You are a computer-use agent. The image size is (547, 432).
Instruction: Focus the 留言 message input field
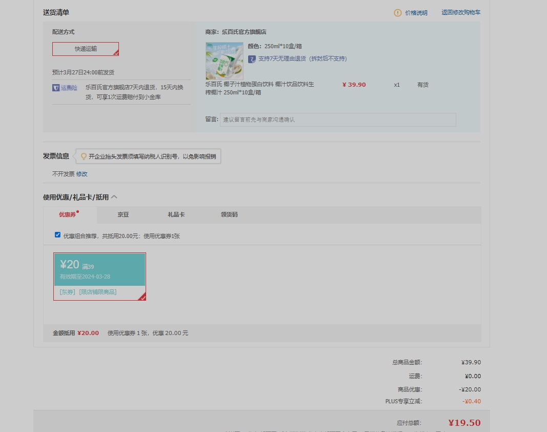click(338, 120)
